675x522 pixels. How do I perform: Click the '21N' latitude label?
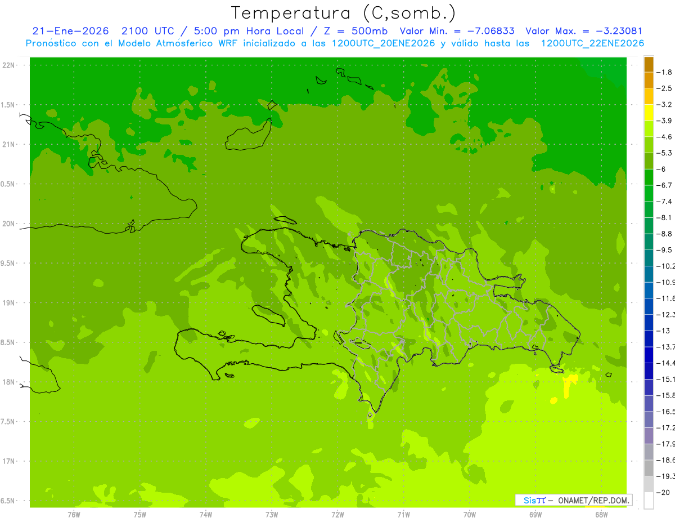[x=8, y=145]
